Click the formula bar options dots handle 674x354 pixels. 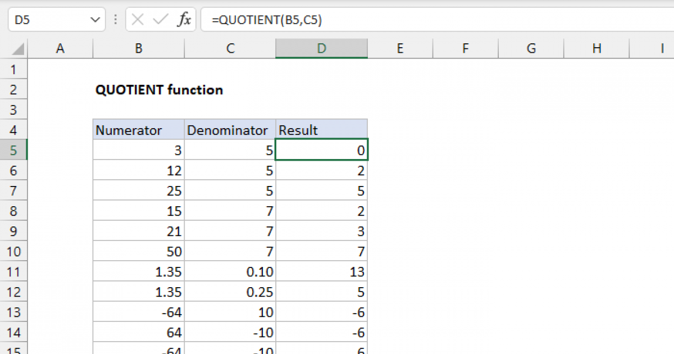(116, 20)
